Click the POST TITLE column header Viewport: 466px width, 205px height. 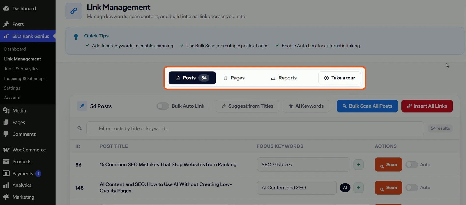click(114, 146)
